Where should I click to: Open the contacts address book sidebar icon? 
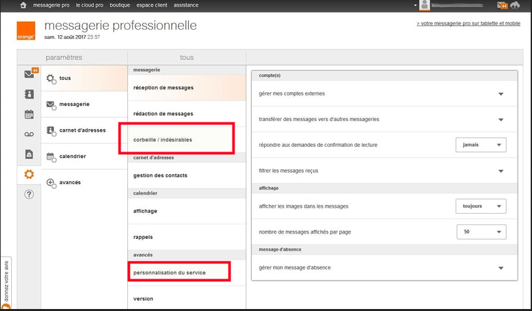pyautogui.click(x=28, y=94)
